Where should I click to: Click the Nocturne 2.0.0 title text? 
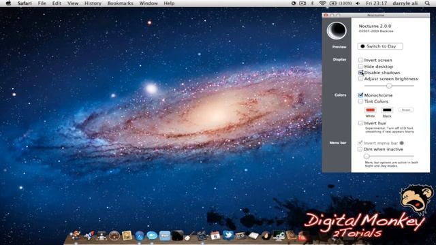click(x=375, y=26)
